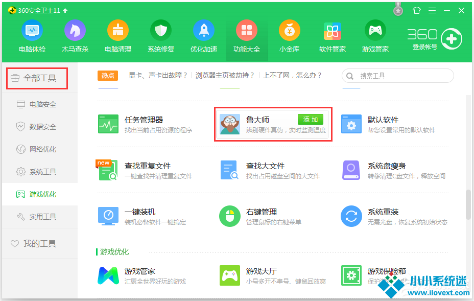Open 游戏管家 colorful M icon in list

coord(108,275)
